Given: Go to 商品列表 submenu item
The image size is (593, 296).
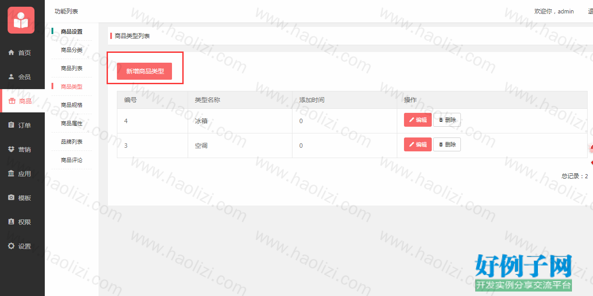Looking at the screenshot, I should pos(72,69).
